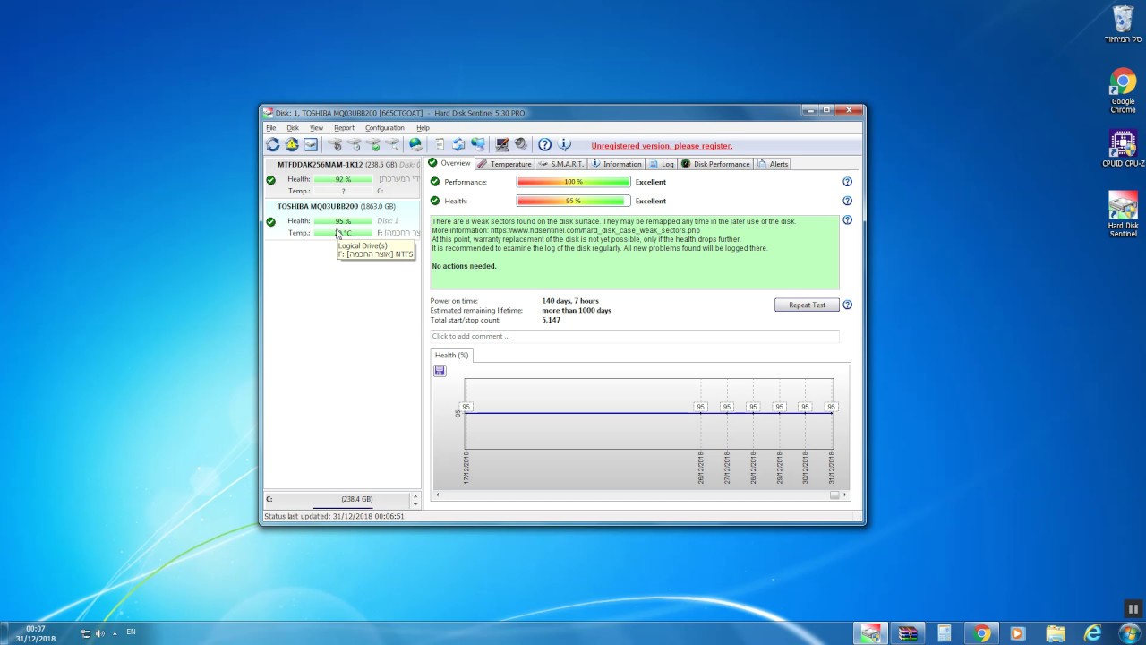The image size is (1146, 645).
Task: Open the Report menu
Action: 344,128
